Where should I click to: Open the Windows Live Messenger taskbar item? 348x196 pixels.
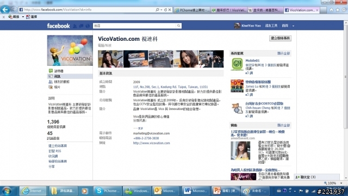click(136, 191)
